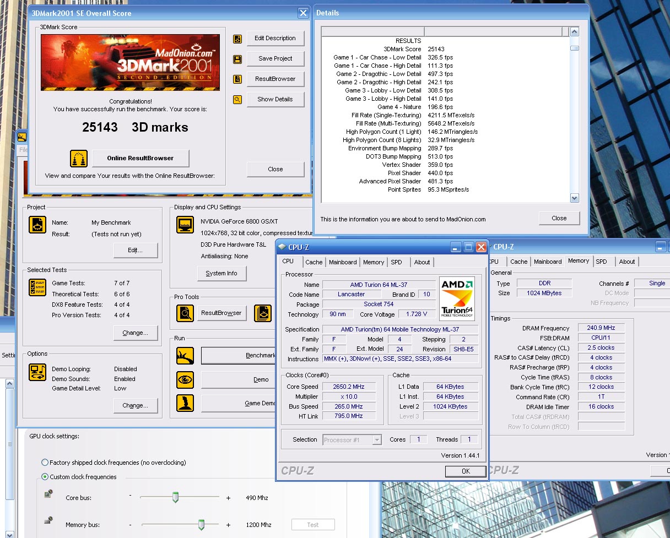Click the Memory bus clock icon
Image resolution: width=670 pixels, height=538 pixels.
(x=48, y=520)
